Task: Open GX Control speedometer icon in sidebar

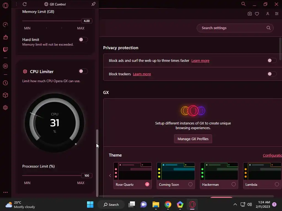Action: point(6,24)
